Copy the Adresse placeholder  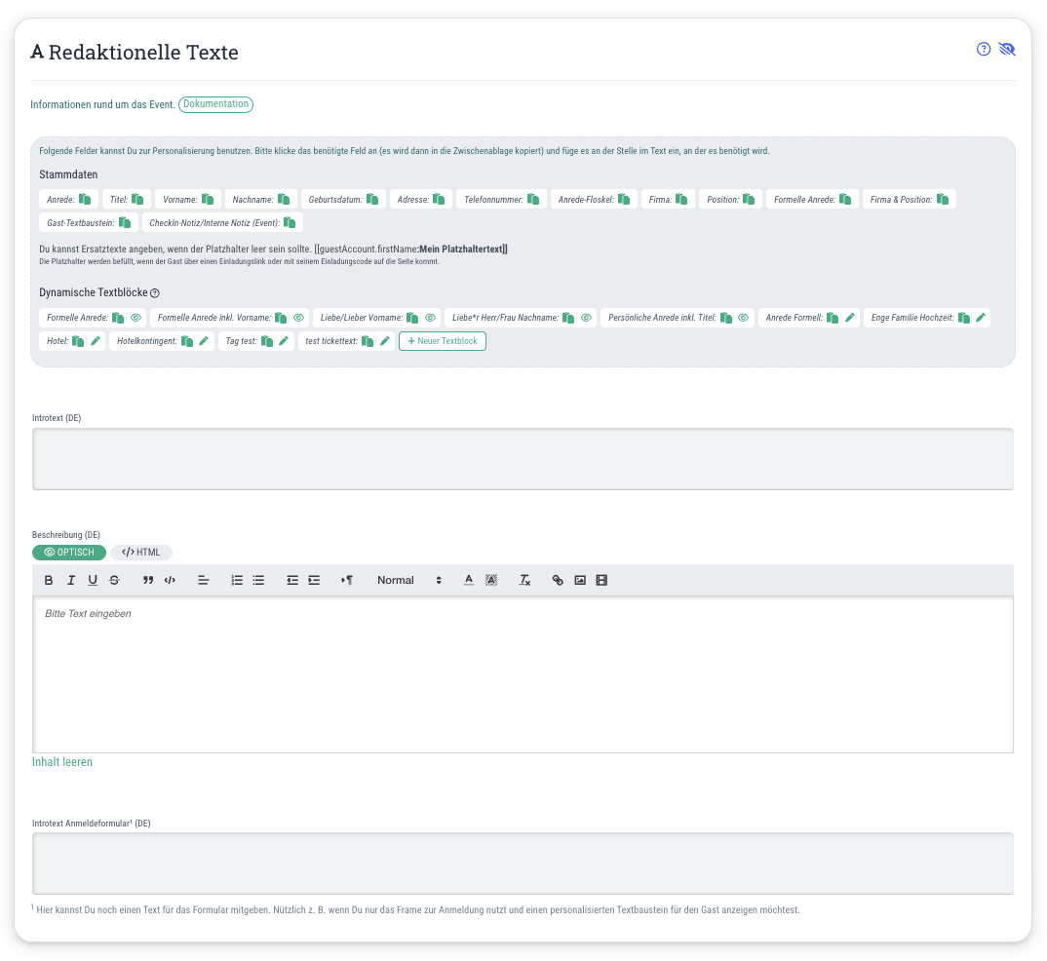[x=439, y=199]
